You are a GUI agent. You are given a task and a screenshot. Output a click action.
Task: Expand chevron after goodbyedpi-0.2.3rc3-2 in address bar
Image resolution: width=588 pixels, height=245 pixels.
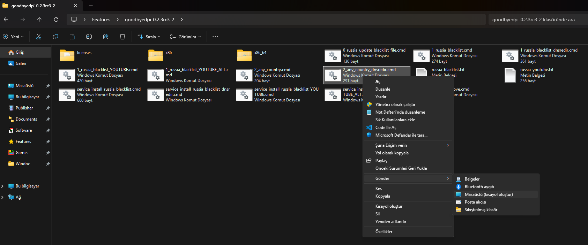coord(182,20)
